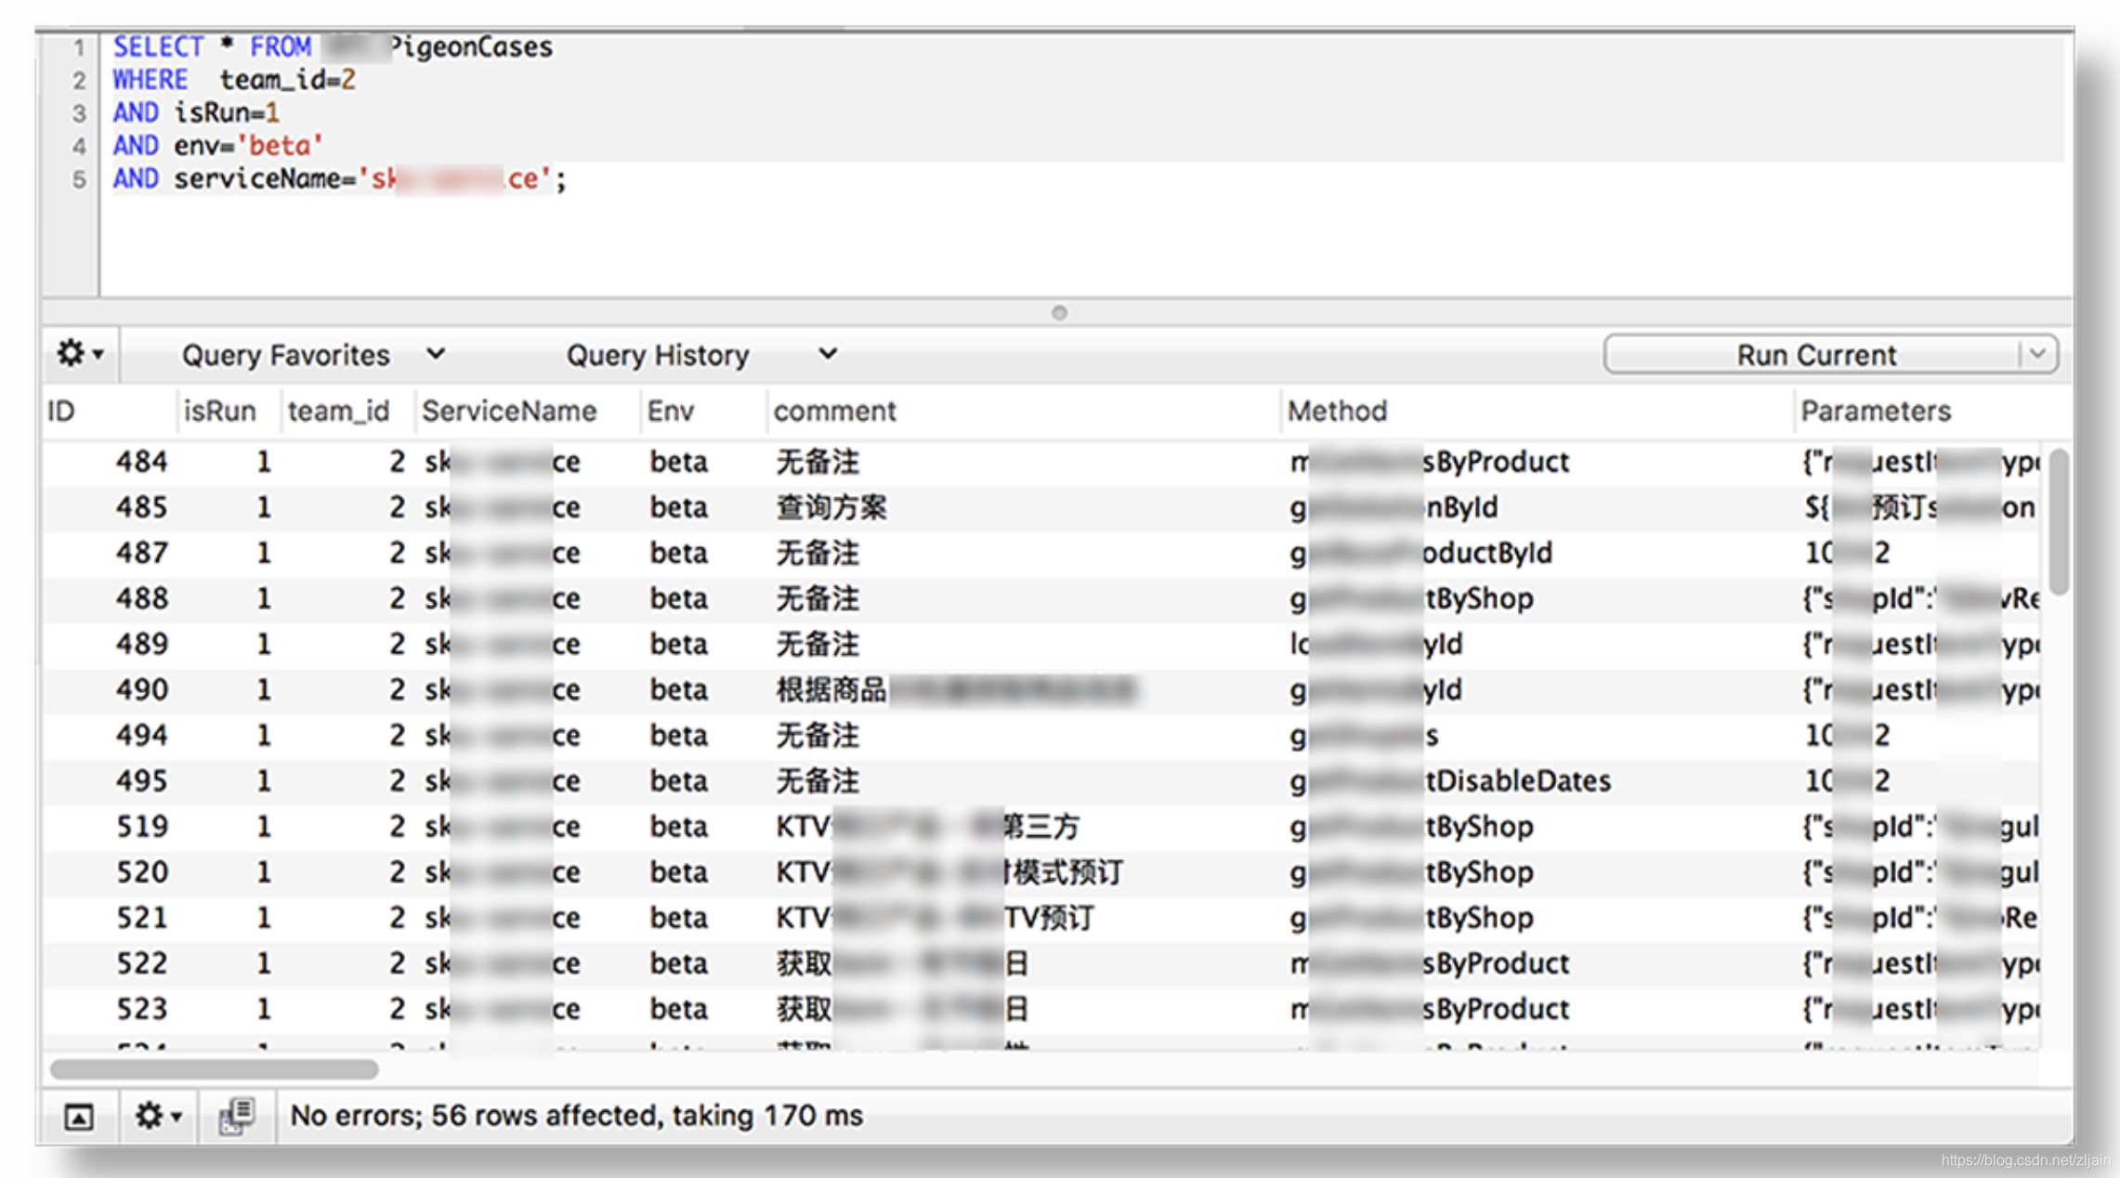This screenshot has height=1178, width=2120.
Task: Click the split pane divider handle dot
Action: click(x=1059, y=312)
